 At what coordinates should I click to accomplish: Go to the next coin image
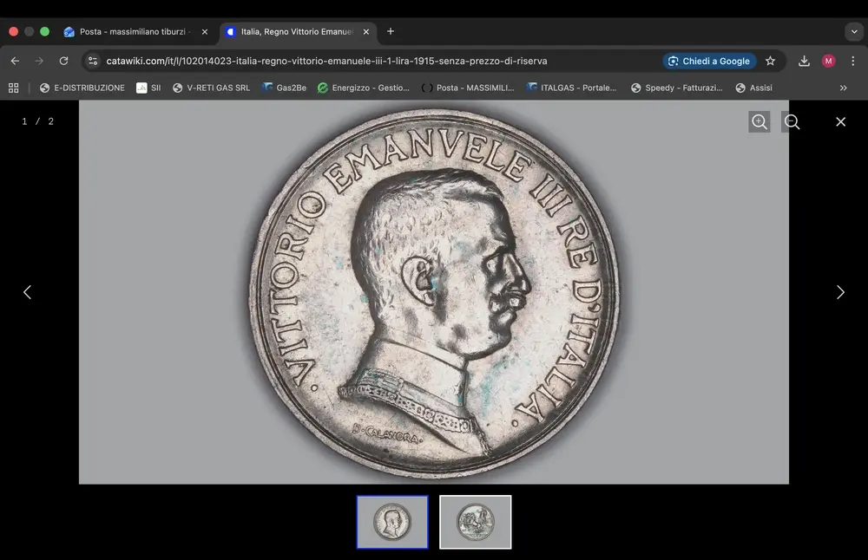[839, 292]
